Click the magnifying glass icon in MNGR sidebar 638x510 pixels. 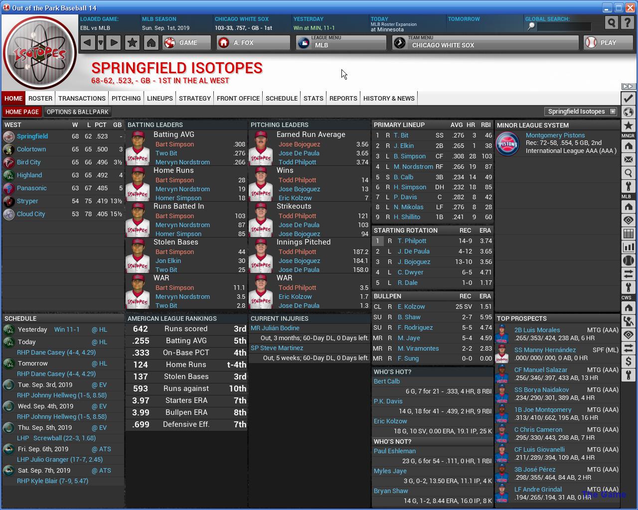pos(628,173)
